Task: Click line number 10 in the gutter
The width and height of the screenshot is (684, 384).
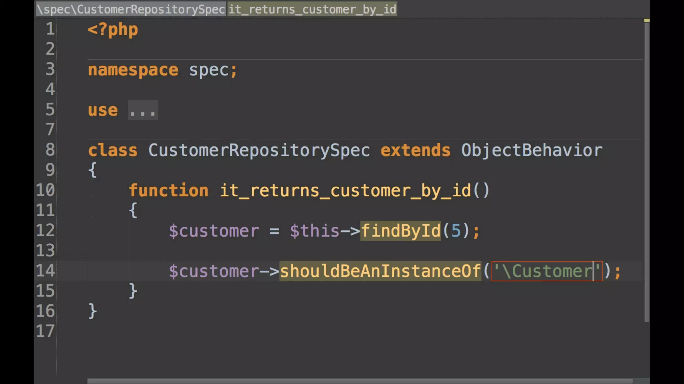Action: [x=45, y=190]
